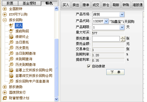147x102 pixels.
Task: Click the 财富管理计划 browser icon
Action: pyautogui.click(x=5, y=98)
